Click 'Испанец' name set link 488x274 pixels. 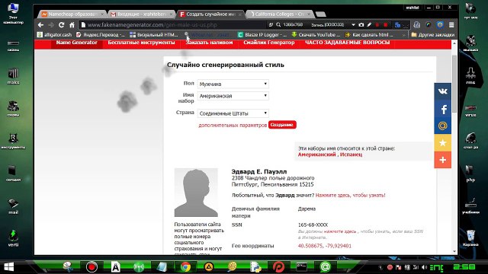(351, 155)
